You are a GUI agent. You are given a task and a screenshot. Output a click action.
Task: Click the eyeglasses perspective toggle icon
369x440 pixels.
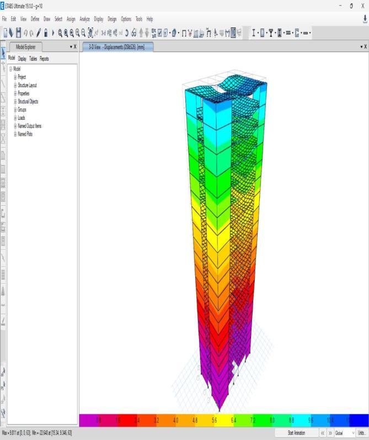point(133,33)
